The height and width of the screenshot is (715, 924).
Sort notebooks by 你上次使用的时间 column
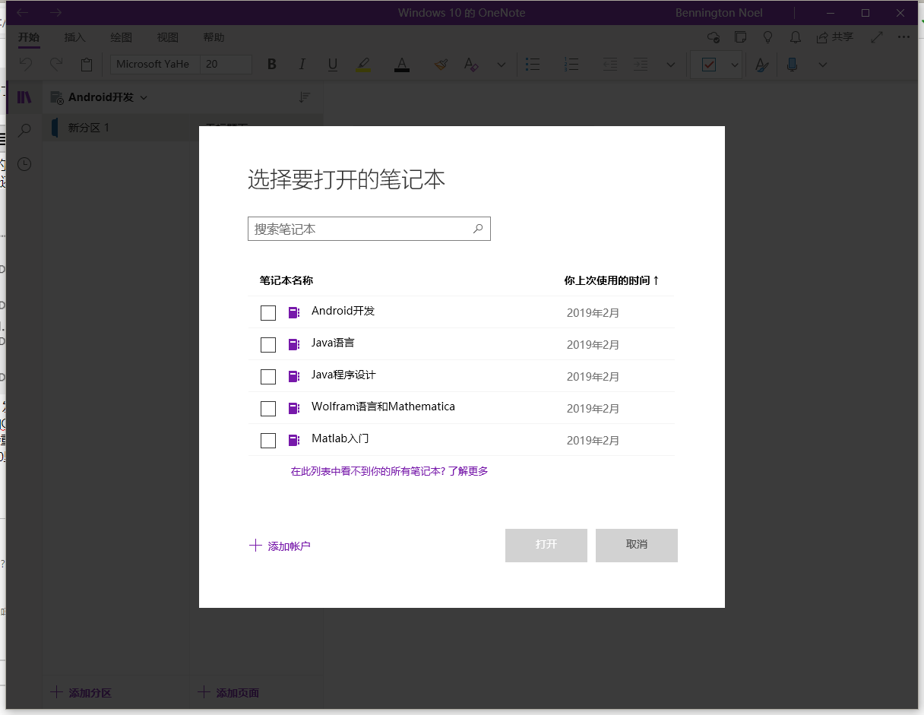(x=612, y=280)
